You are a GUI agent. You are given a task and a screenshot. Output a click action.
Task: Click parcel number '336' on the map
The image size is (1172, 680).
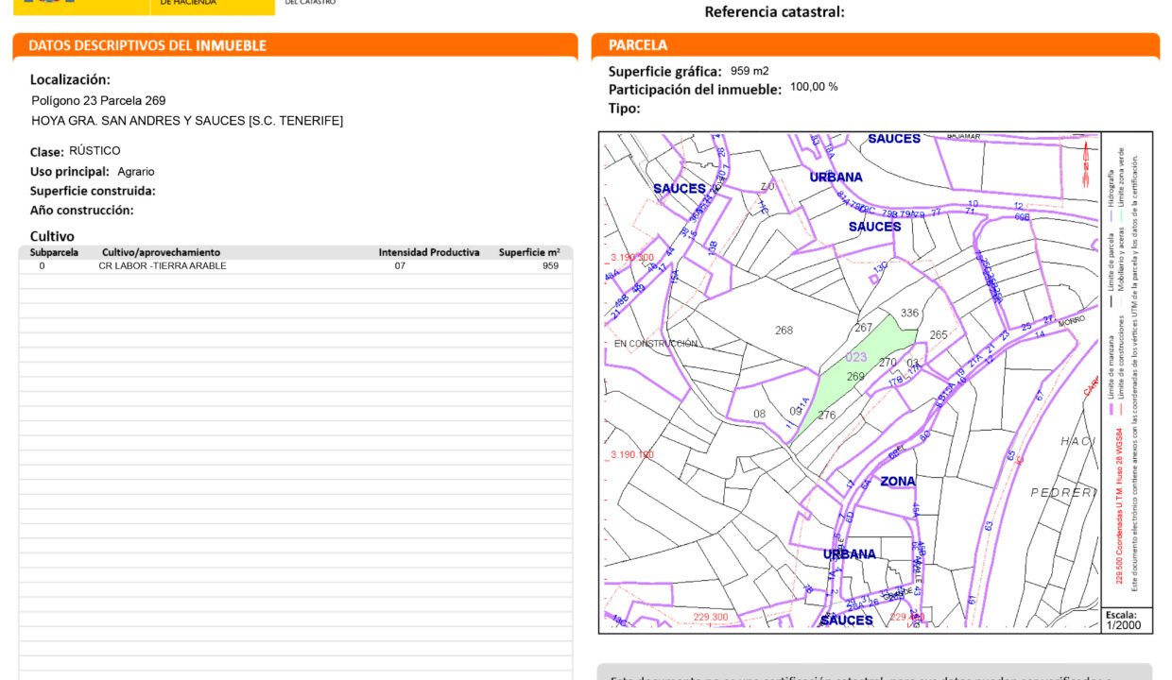click(x=909, y=313)
